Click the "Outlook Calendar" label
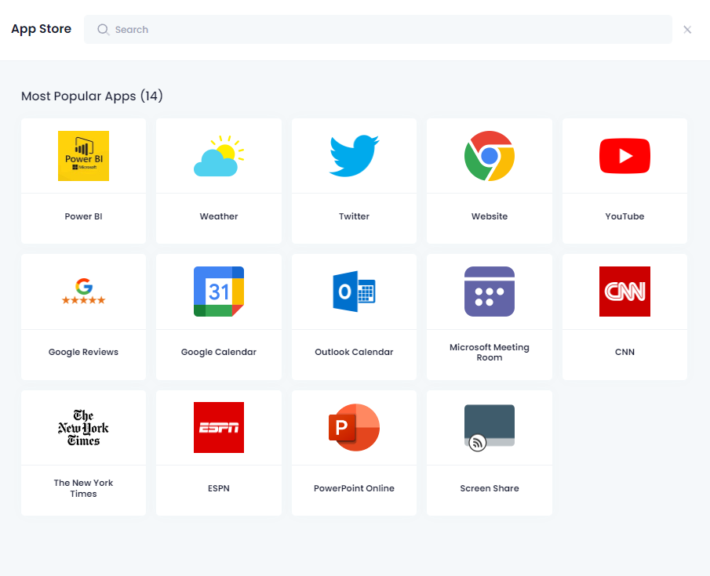 point(354,352)
